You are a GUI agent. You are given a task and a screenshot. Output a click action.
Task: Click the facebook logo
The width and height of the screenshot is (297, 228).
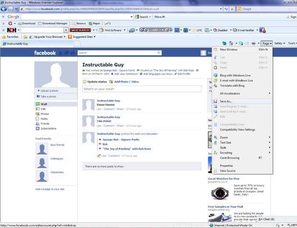(45, 53)
